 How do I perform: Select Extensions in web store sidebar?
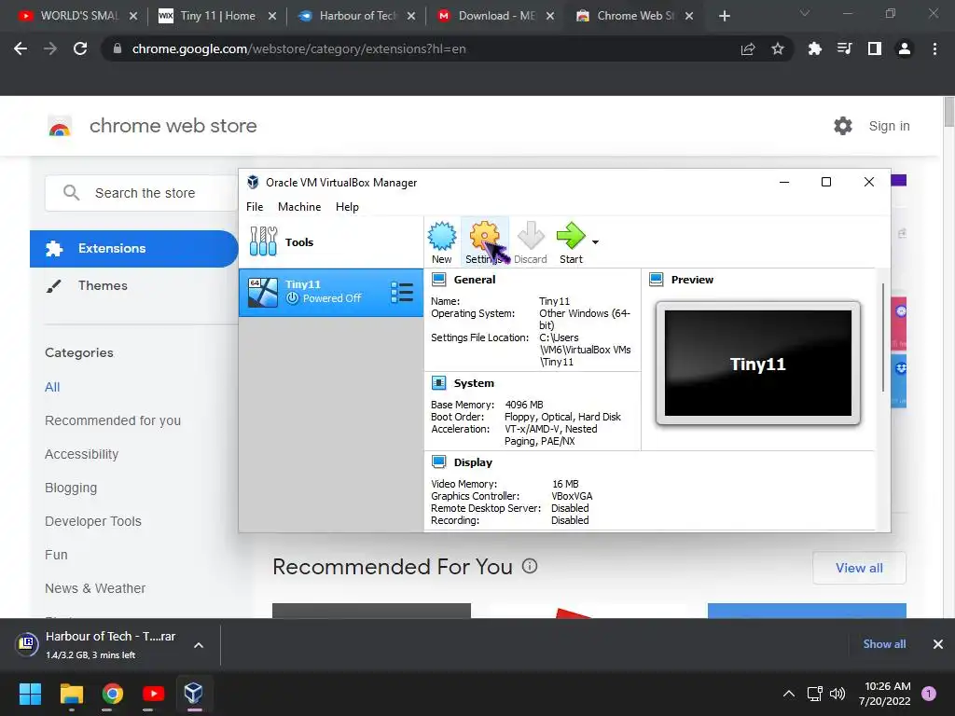pyautogui.click(x=134, y=248)
